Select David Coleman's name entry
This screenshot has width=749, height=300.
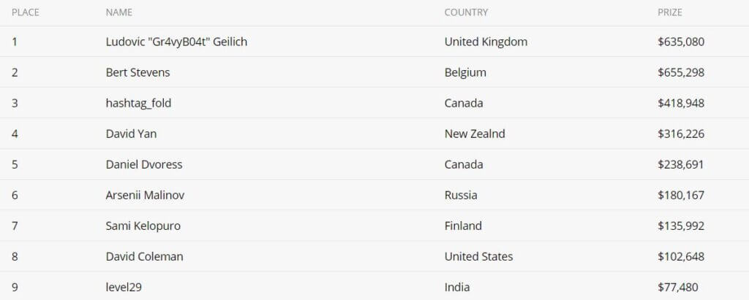point(144,257)
